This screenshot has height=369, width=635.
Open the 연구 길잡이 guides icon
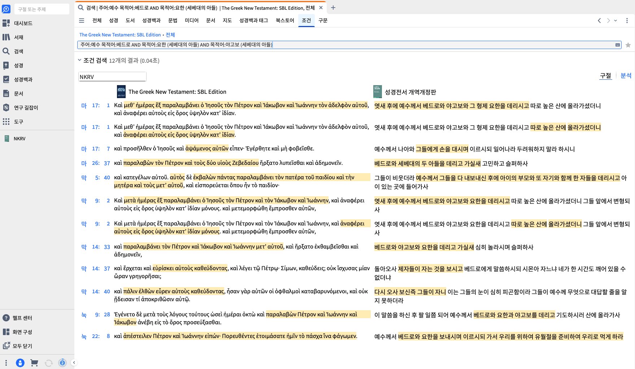[x=6, y=107]
